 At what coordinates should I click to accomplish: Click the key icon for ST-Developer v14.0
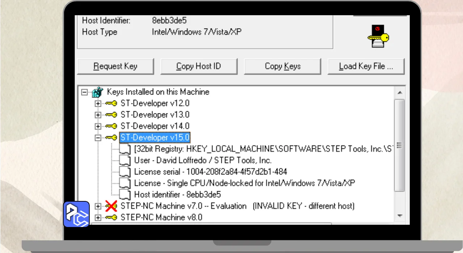[111, 126]
